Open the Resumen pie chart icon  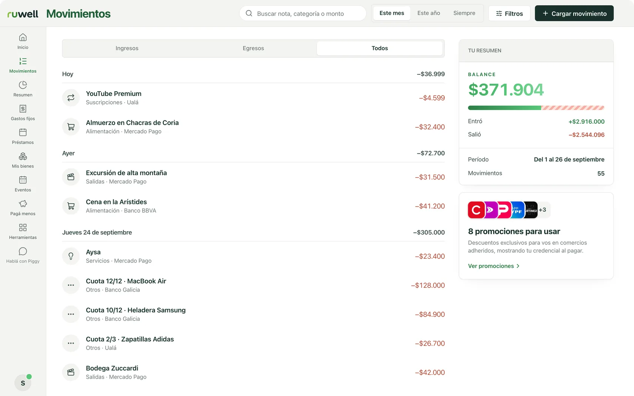[23, 85]
